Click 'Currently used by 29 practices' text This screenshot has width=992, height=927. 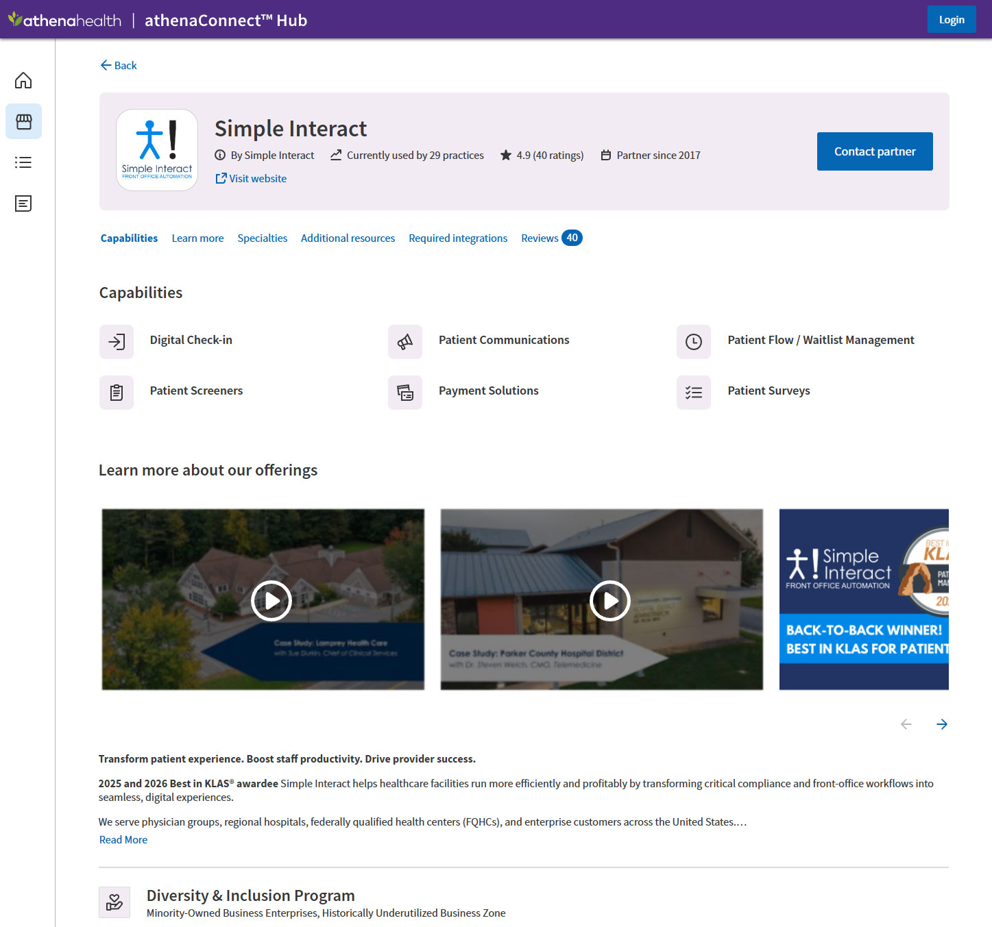point(415,155)
